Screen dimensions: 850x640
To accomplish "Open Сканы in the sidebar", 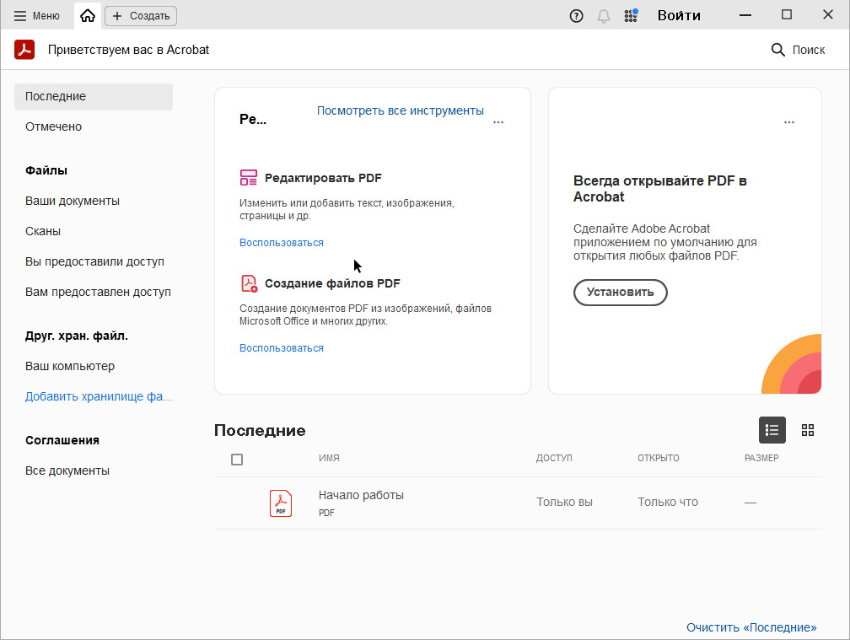I will click(x=43, y=231).
